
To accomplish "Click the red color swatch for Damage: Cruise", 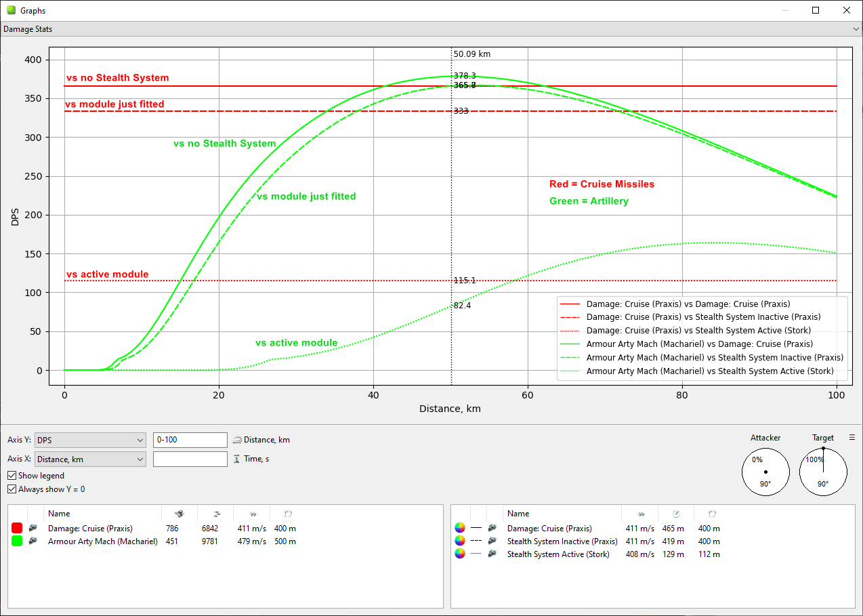I will pyautogui.click(x=17, y=529).
